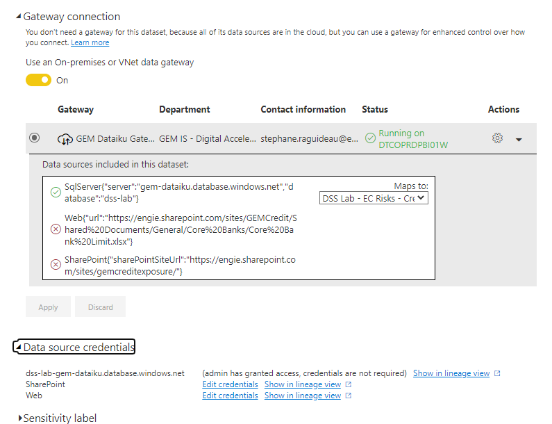
Task: Click the Status column header
Action: click(x=375, y=110)
